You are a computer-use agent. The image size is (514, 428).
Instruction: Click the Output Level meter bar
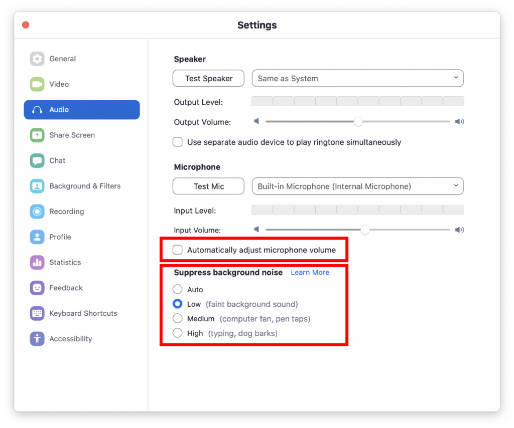[x=357, y=101]
